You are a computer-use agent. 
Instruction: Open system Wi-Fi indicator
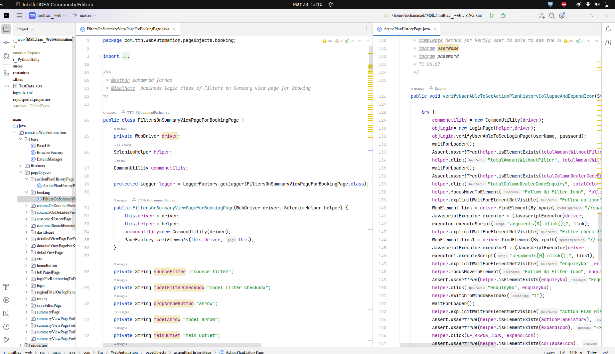pyautogui.click(x=588, y=4)
